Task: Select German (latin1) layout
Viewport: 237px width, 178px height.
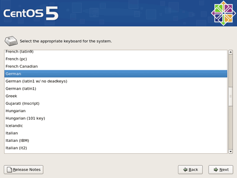Action: [x=116, y=88]
